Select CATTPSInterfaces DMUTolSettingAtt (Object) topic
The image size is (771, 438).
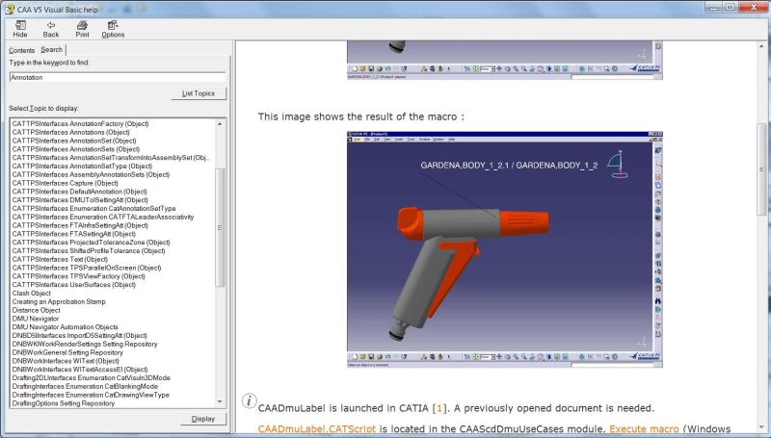pyautogui.click(x=80, y=200)
